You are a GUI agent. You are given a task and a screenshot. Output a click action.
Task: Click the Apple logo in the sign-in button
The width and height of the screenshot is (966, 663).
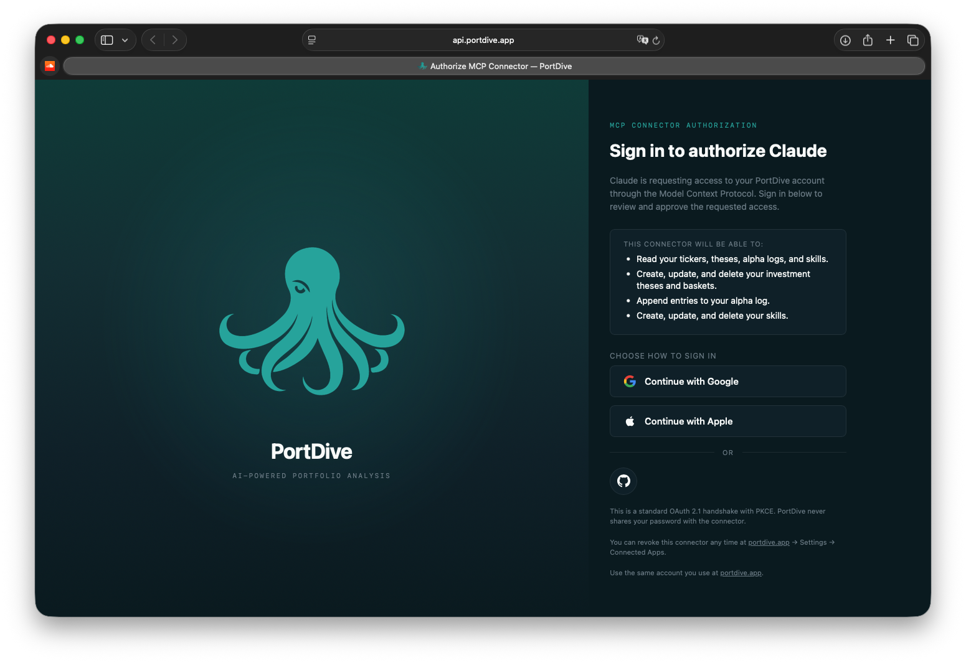coord(630,421)
